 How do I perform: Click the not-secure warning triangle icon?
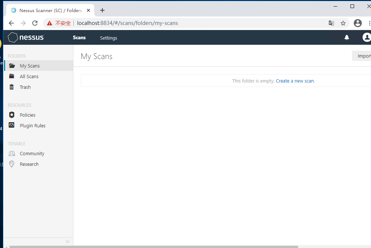[50, 23]
